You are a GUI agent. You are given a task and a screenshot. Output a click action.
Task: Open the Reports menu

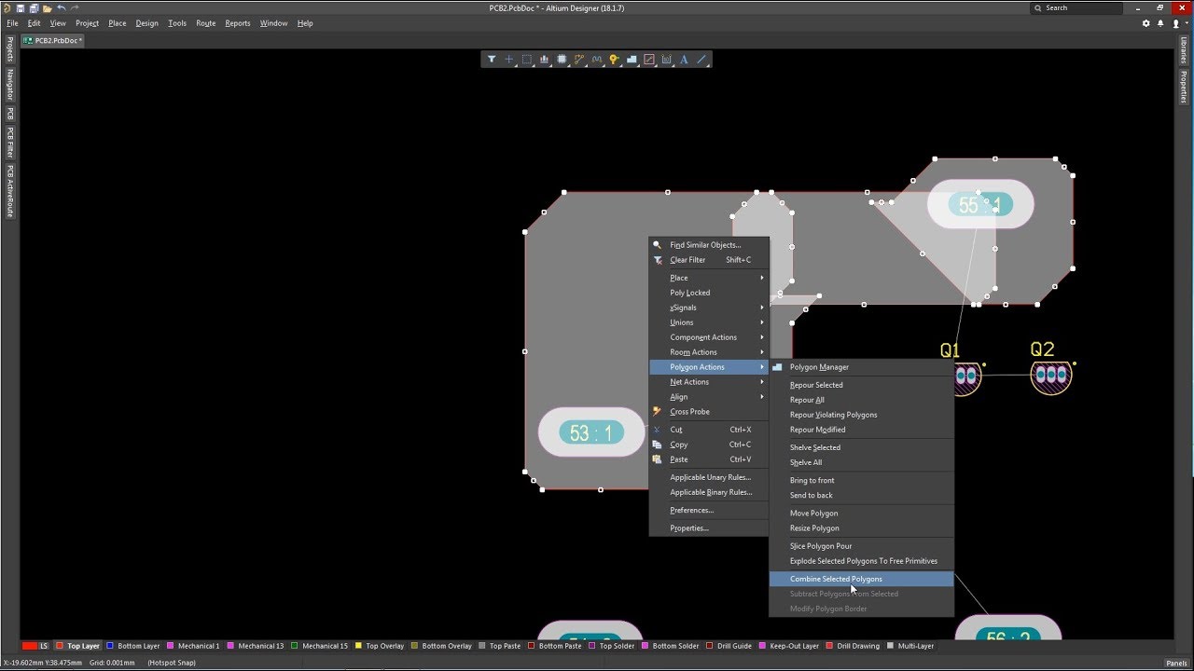[x=238, y=23]
